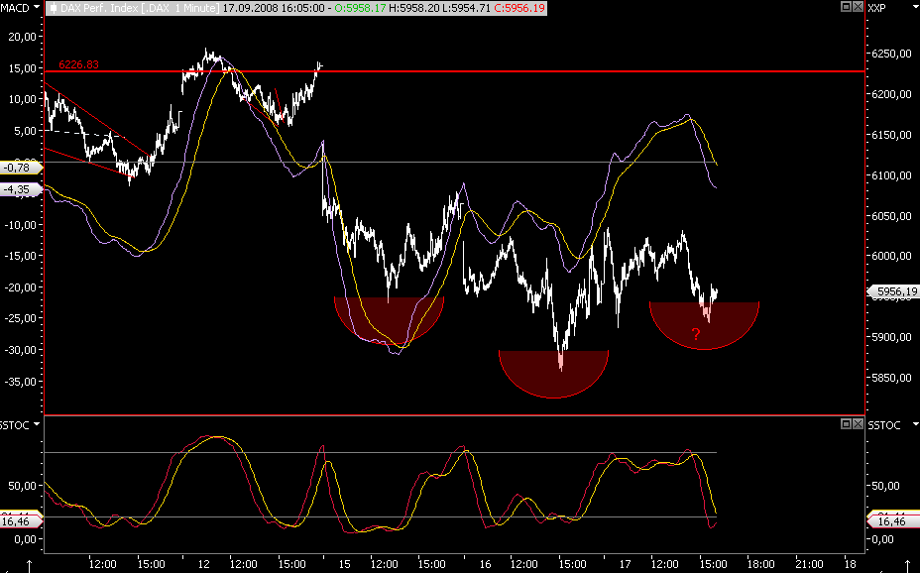This screenshot has height=573, width=920.
Task: Click the O:5958.17 open value
Action: tap(362, 8)
